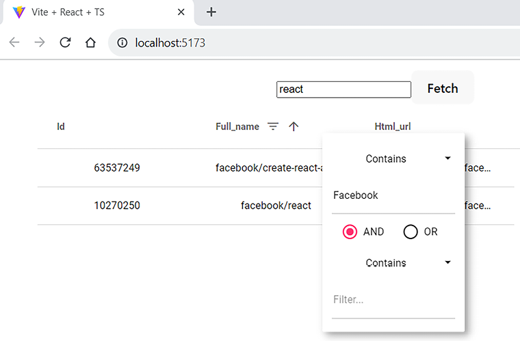
Task: Click the empty Filter... input field
Action: tap(393, 300)
